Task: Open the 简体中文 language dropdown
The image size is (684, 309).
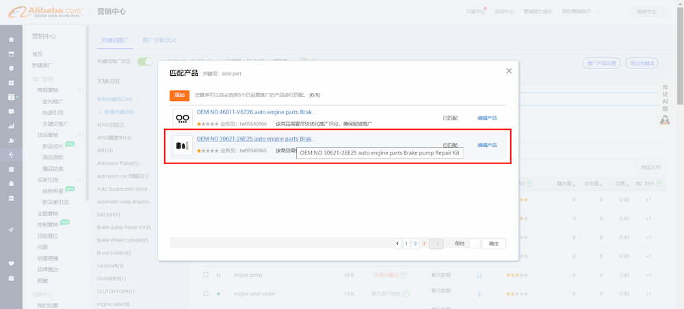Action: point(648,12)
